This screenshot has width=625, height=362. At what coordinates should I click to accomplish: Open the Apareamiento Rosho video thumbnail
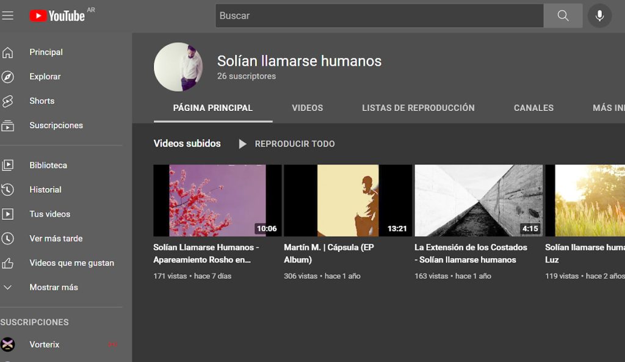(x=217, y=200)
